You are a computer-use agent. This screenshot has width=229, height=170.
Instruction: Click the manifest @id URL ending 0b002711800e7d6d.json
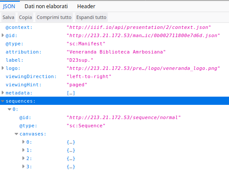[x=143, y=35]
